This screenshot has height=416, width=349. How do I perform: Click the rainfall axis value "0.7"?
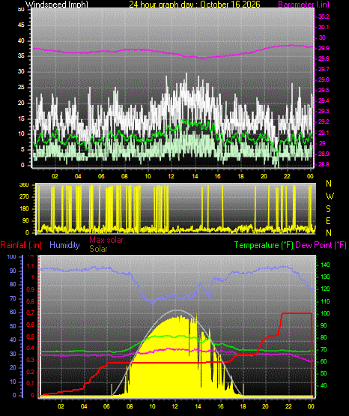pyautogui.click(x=31, y=313)
